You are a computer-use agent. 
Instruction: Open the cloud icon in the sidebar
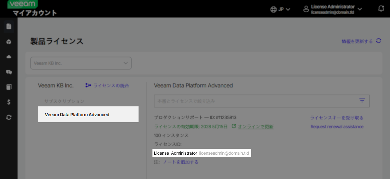pyautogui.click(x=9, y=57)
